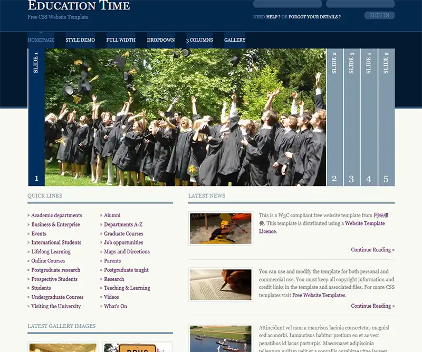Click the graduation slide image
Screen dimensions: 422x352
[x=185, y=117]
